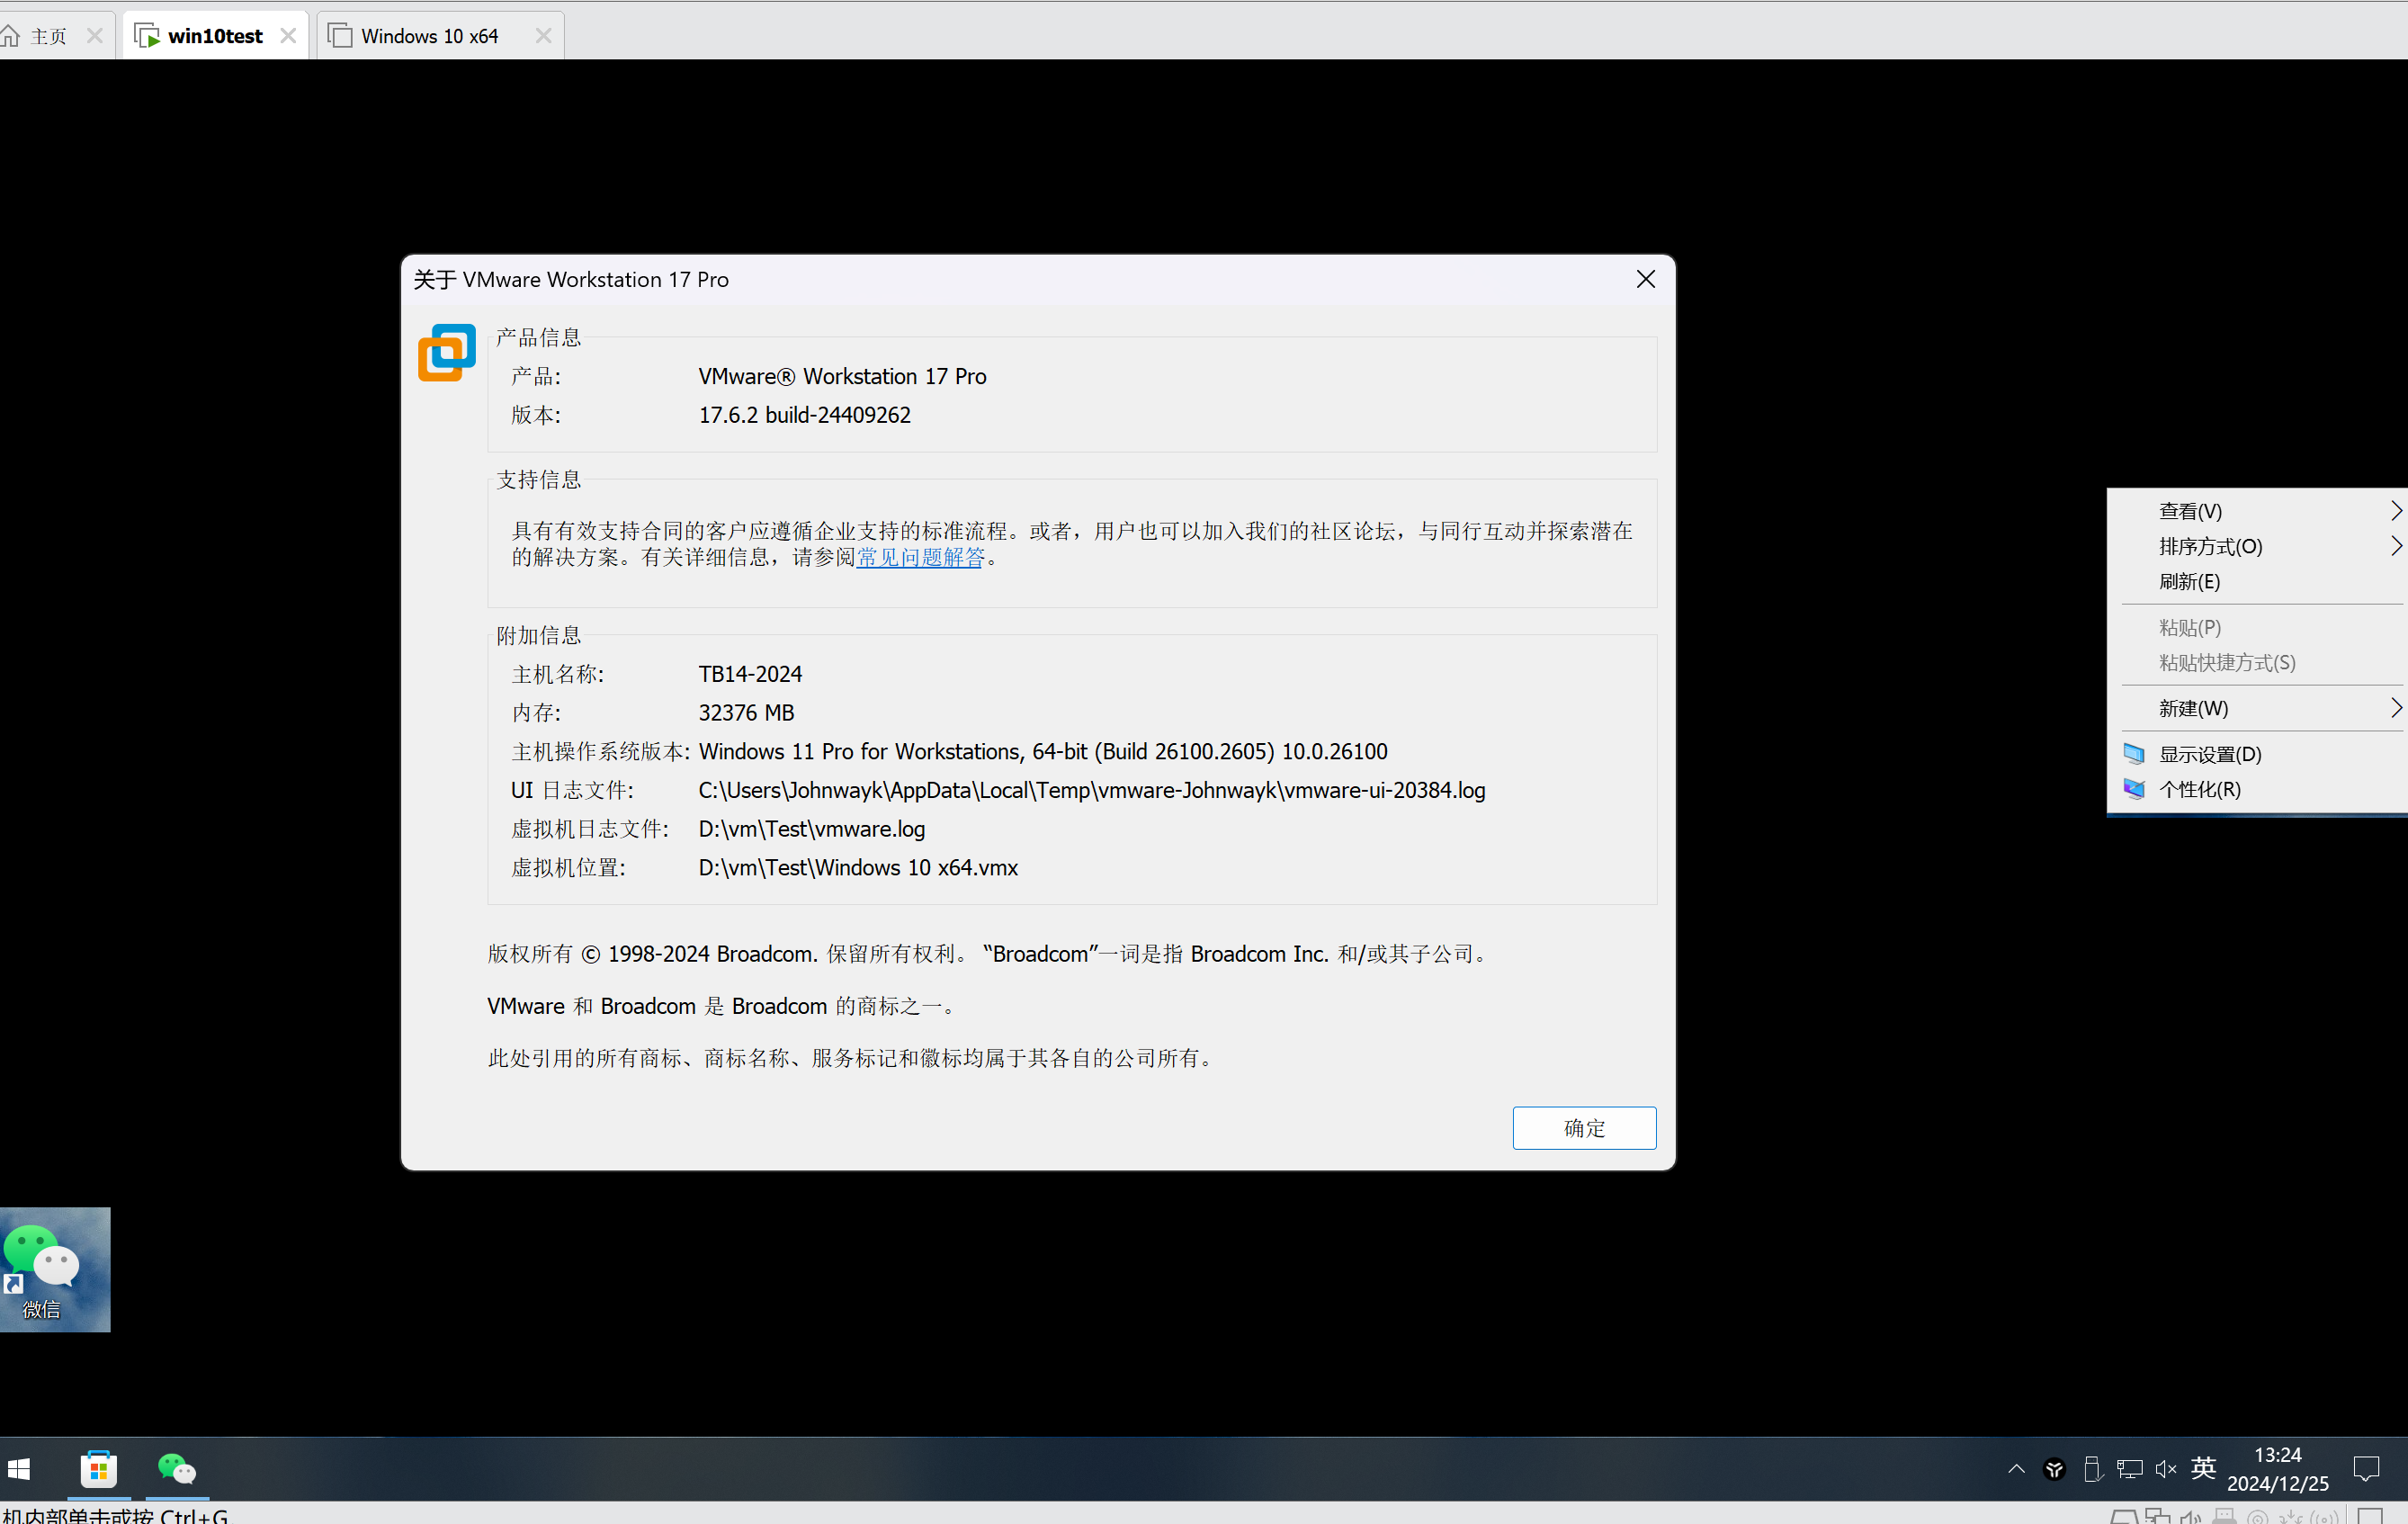Viewport: 2408px width, 1524px height.
Task: Open the clock showing 13:24
Action: coord(2277,1468)
